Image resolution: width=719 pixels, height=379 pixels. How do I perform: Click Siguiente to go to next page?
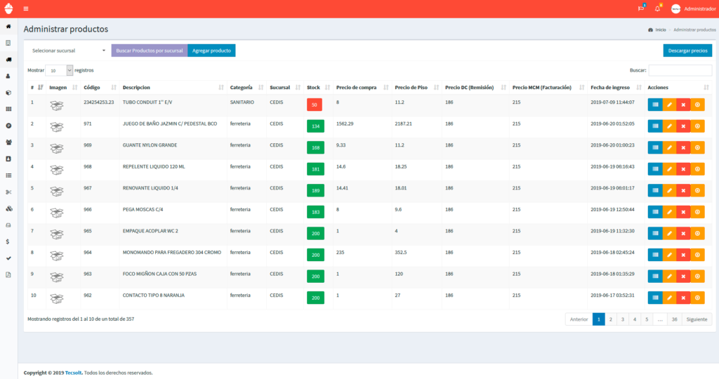696,319
